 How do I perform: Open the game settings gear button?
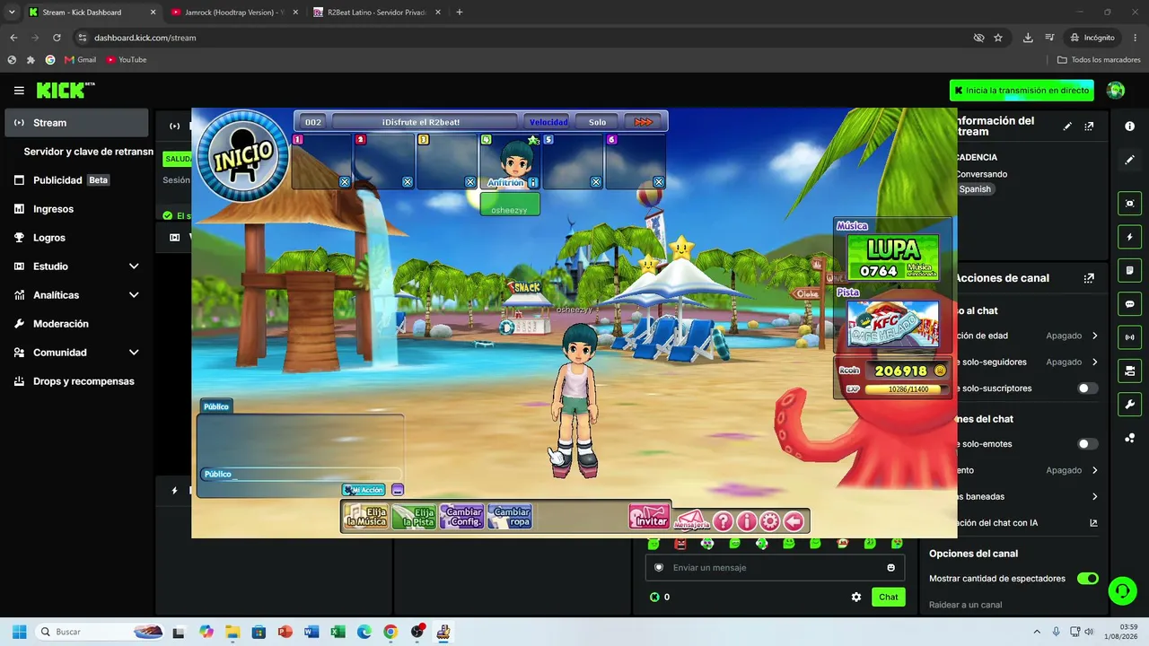point(769,521)
